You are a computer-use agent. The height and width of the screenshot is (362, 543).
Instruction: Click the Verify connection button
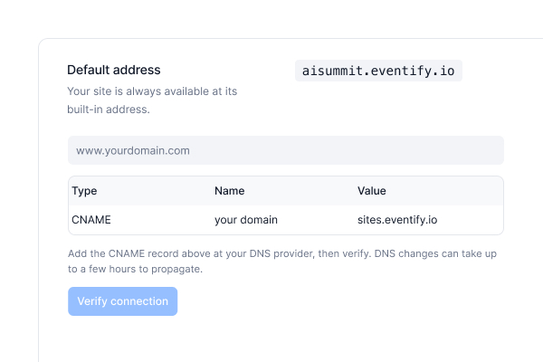coord(122,301)
